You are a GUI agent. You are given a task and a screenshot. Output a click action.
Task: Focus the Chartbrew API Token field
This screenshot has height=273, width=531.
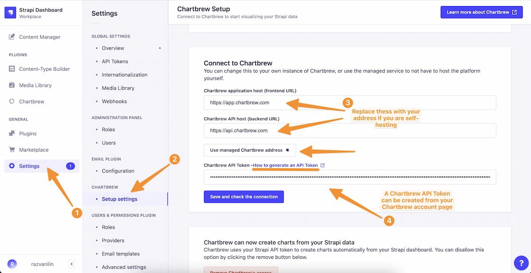pos(350,177)
